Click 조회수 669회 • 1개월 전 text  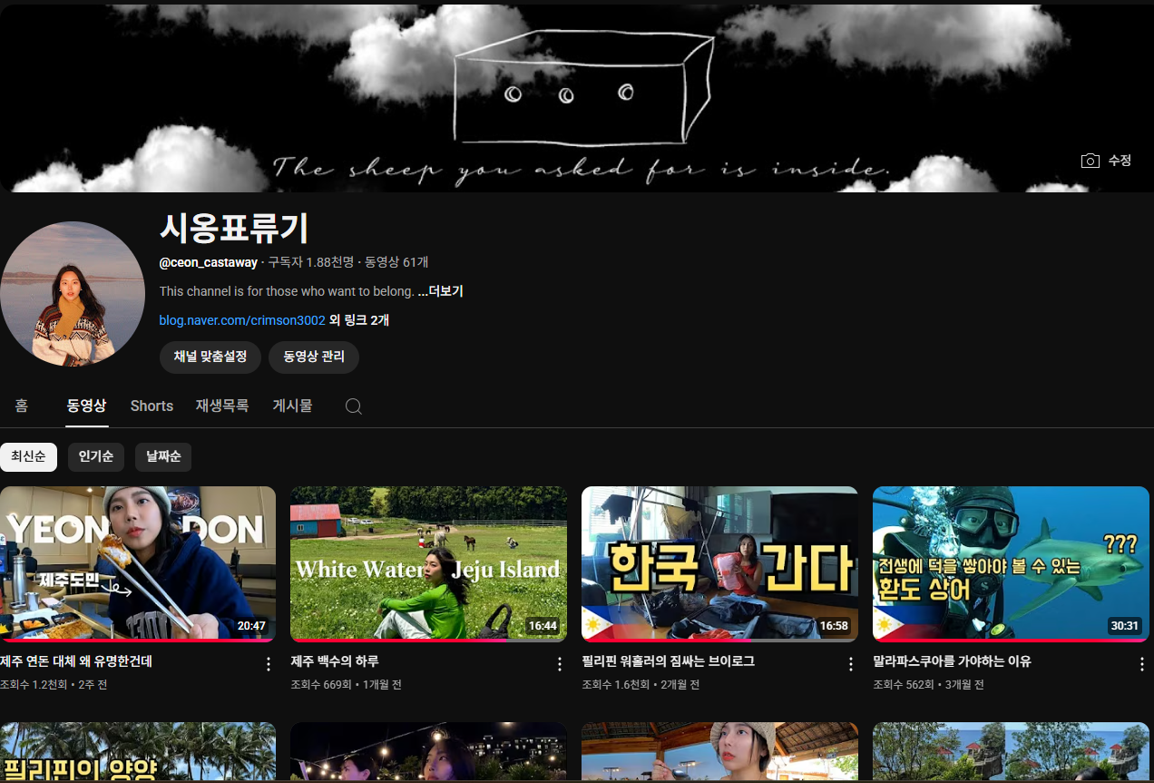[x=347, y=685]
